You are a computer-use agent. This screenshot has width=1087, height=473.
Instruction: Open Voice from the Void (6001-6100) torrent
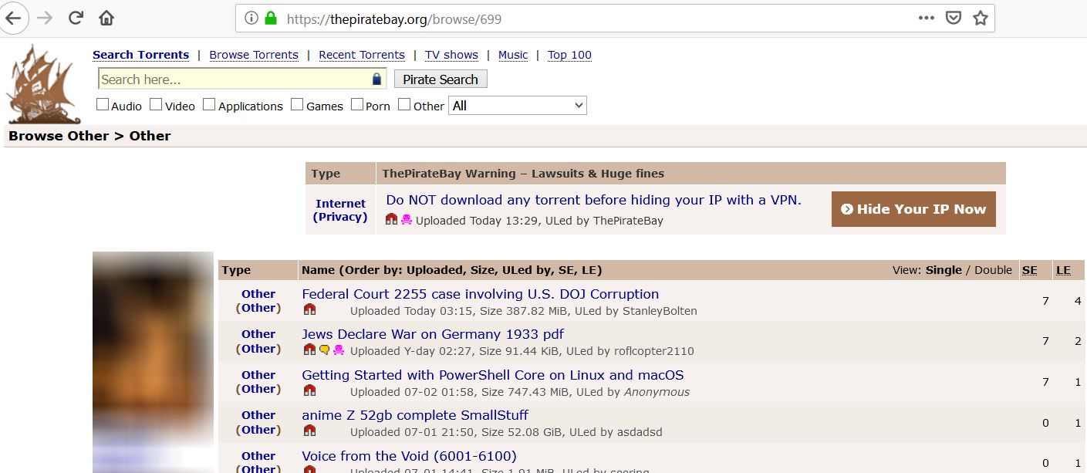click(409, 456)
